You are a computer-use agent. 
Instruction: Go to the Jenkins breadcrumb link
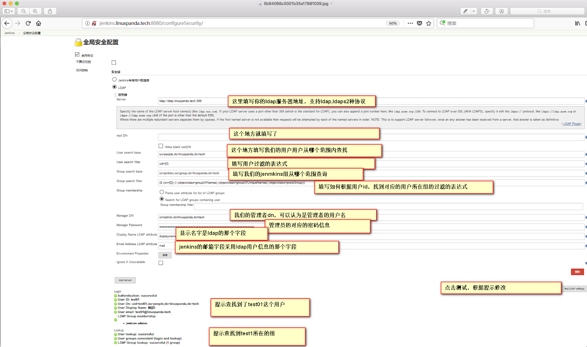click(9, 33)
